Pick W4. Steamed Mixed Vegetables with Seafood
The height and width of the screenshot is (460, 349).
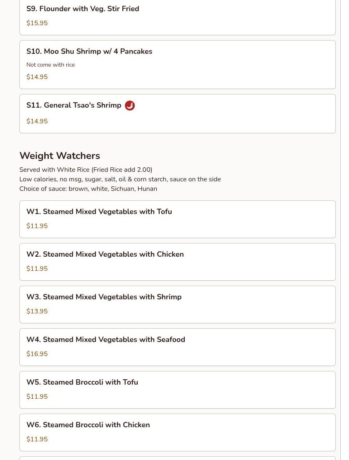(106, 340)
